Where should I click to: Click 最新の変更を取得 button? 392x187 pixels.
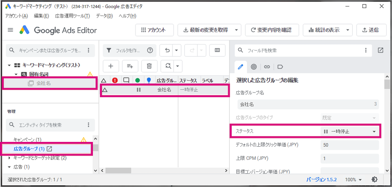(x=206, y=30)
